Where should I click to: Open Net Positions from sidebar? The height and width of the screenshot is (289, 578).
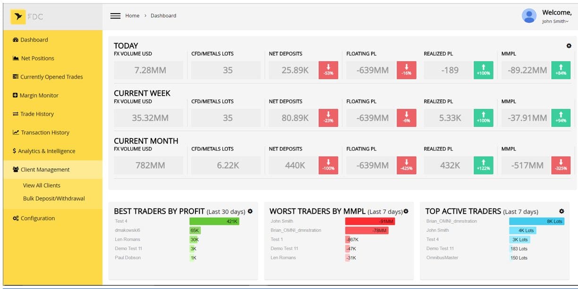[x=37, y=58]
